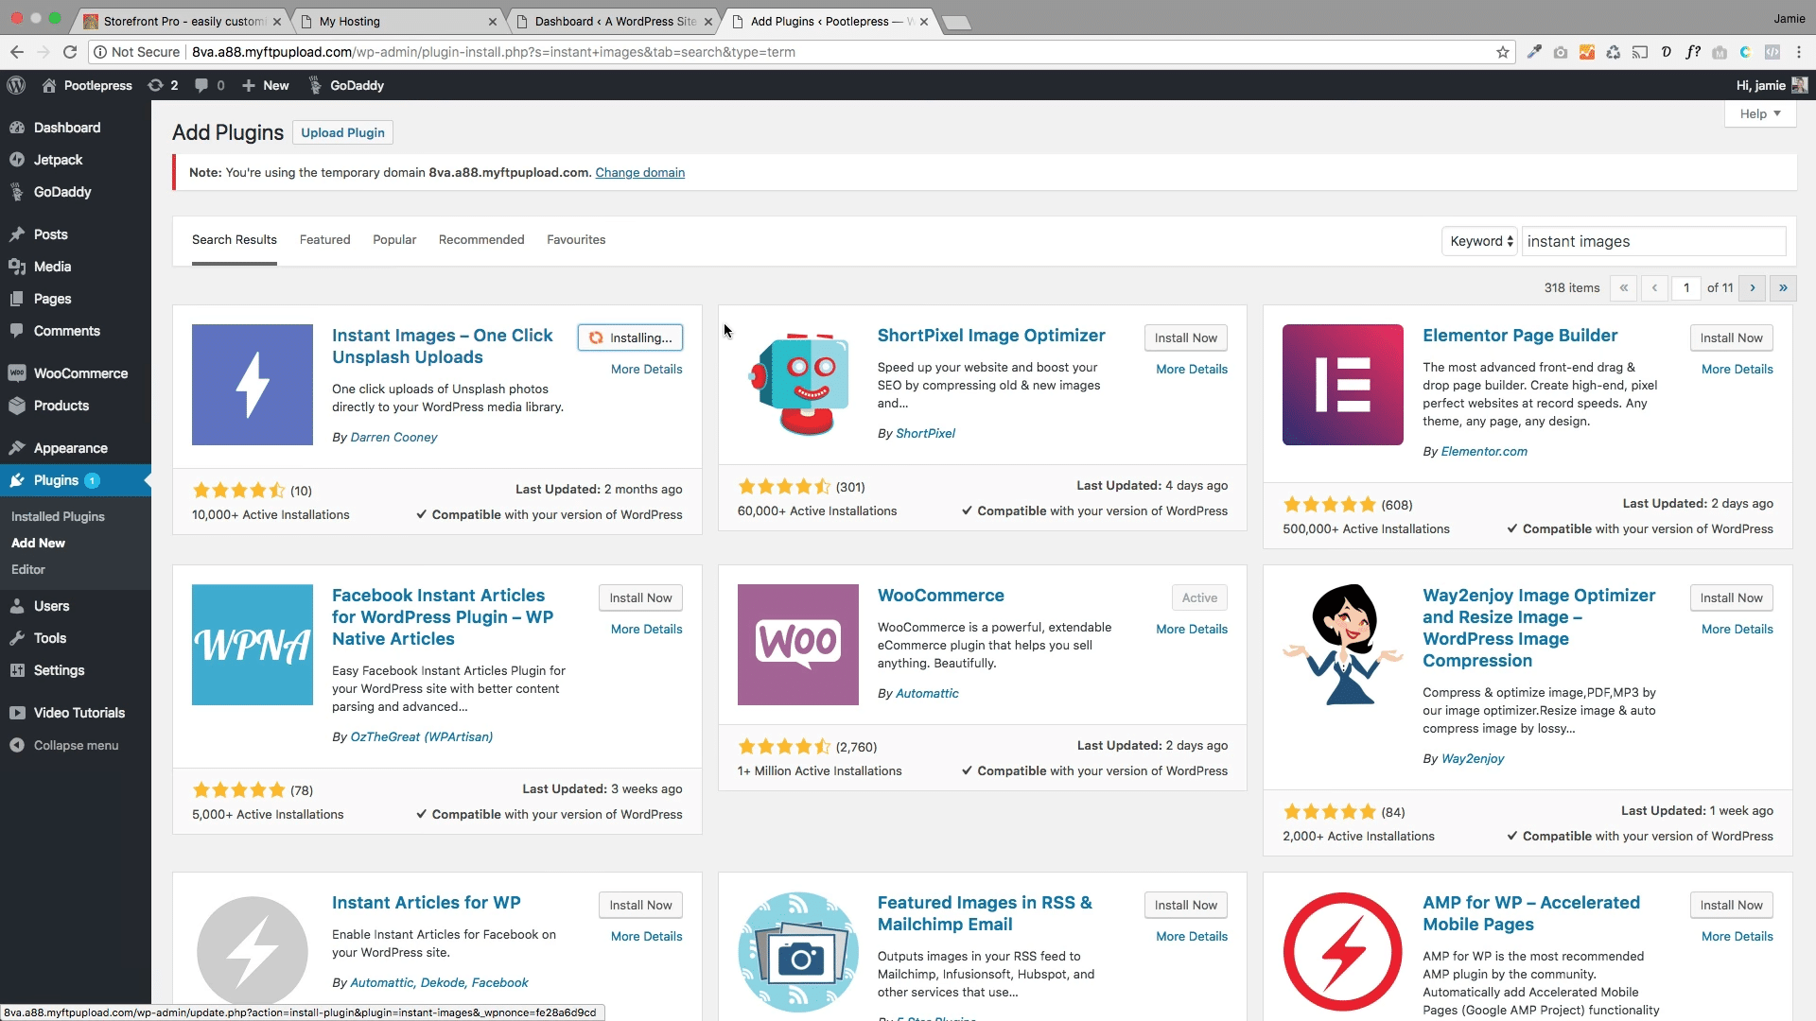Viewport: 1816px width, 1021px height.
Task: Select the My Hosting browser tab
Action: coord(397,21)
